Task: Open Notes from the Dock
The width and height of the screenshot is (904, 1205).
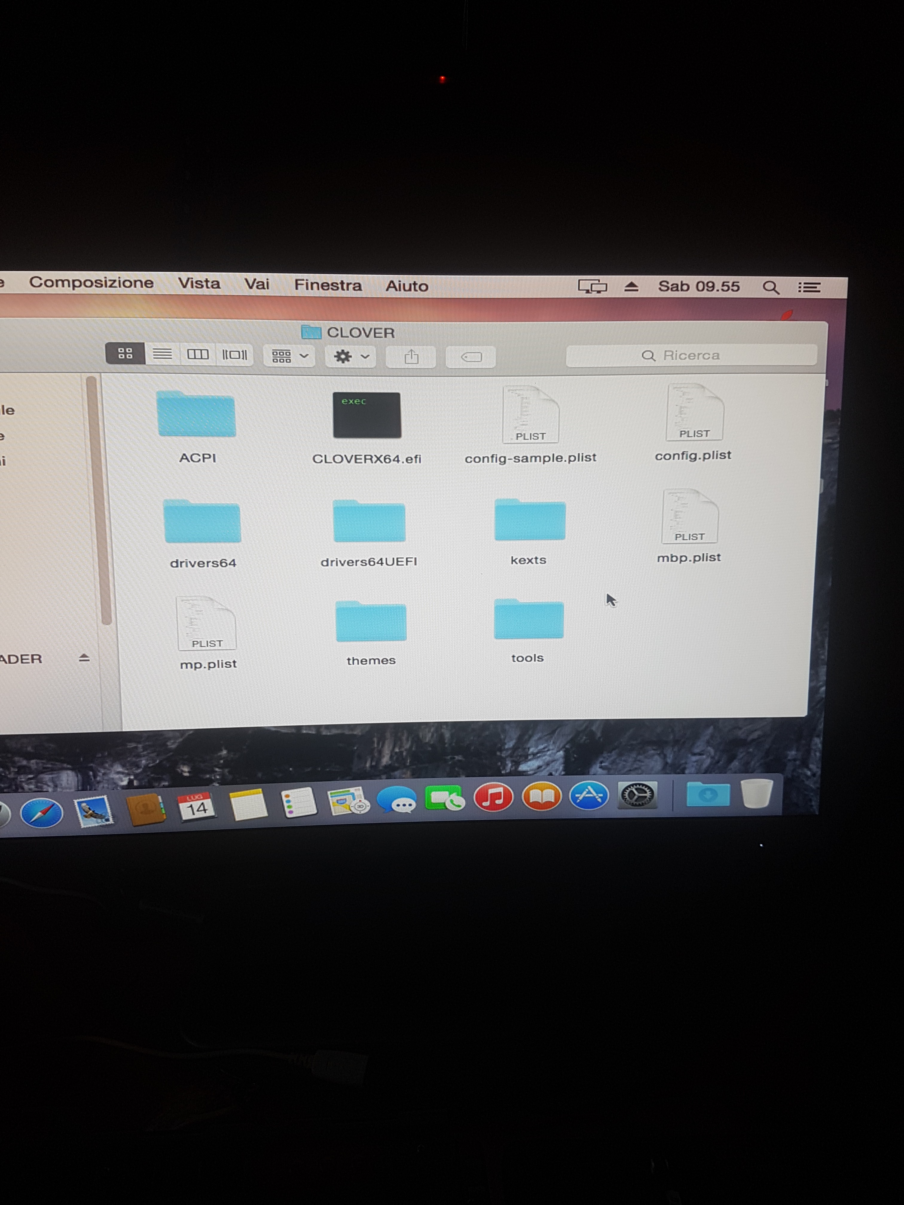Action: tap(248, 805)
